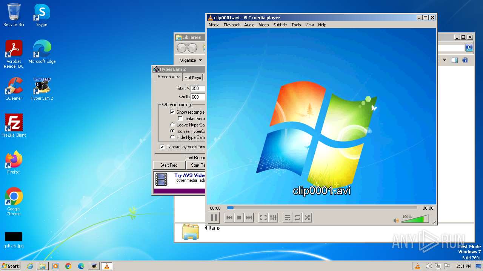Open the Subtitle menu
This screenshot has height=271, width=483.
click(x=280, y=25)
